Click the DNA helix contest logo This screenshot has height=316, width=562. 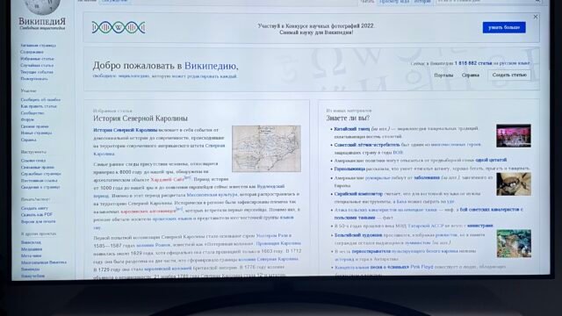[119, 27]
